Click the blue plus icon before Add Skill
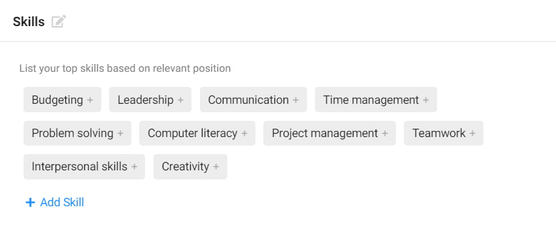556x235 pixels. point(30,202)
